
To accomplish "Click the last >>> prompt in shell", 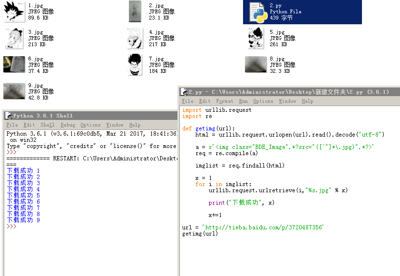I will [11, 227].
